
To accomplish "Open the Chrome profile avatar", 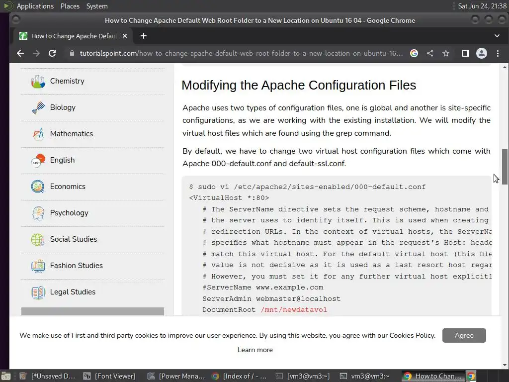I will (481, 53).
